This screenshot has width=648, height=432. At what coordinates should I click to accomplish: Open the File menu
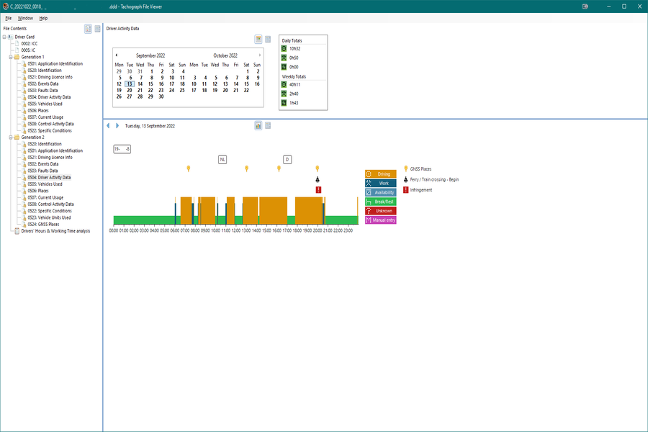click(x=8, y=18)
